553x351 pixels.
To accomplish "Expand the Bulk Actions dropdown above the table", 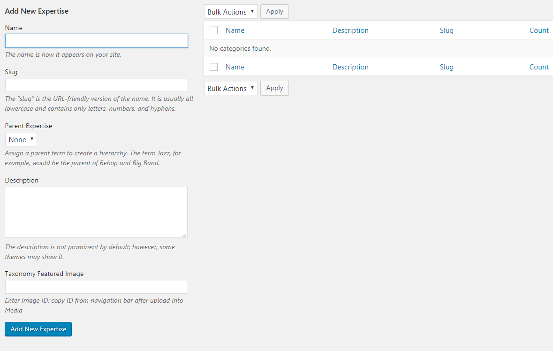I will [230, 12].
